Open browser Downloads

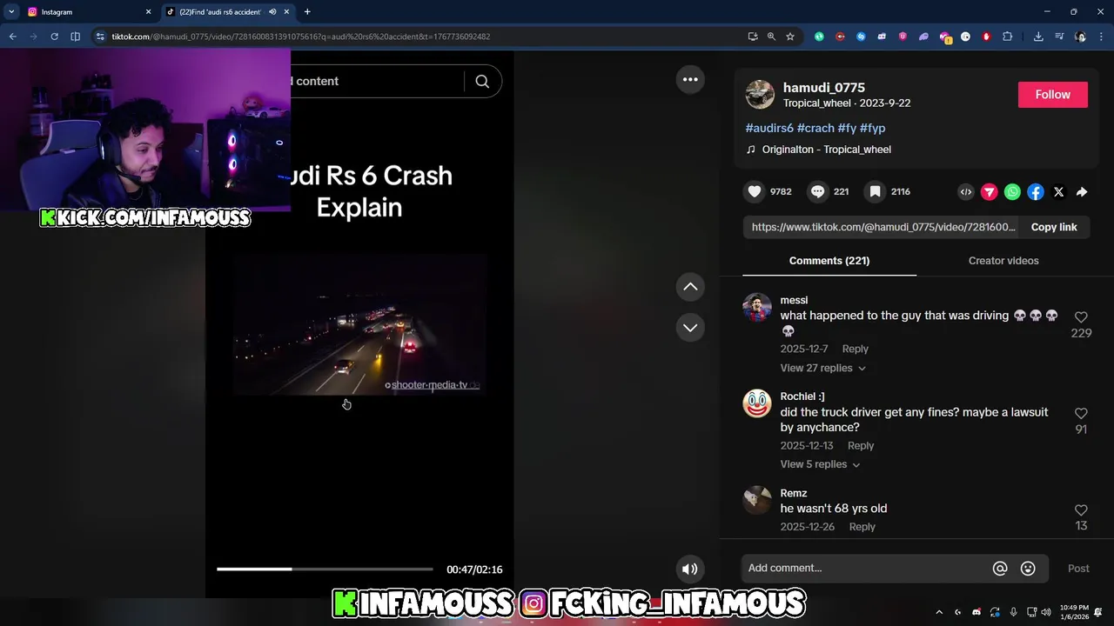click(x=1038, y=37)
